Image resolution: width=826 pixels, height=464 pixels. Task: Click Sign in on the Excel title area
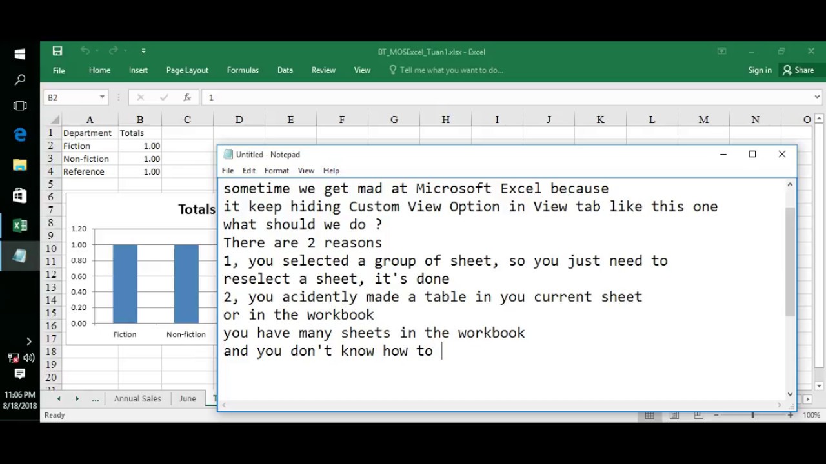760,70
